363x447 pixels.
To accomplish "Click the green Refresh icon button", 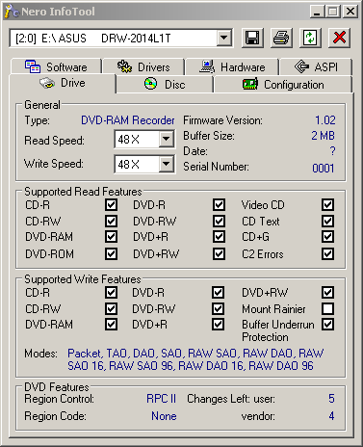I will [x=310, y=38].
